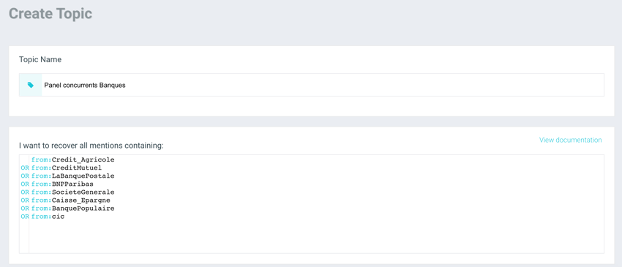Screen dimensions: 622x267
Task: Click the Topic Name label
Action: pos(40,60)
